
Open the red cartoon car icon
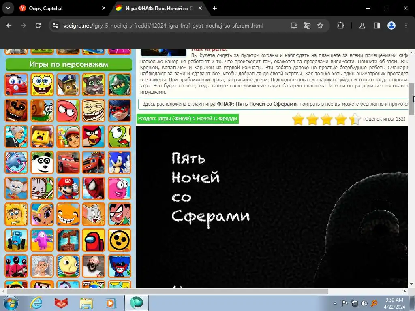pos(16,85)
